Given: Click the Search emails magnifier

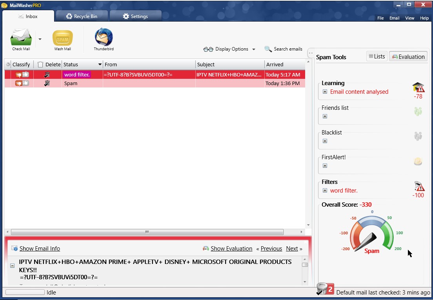Looking at the screenshot, I should (x=268, y=49).
